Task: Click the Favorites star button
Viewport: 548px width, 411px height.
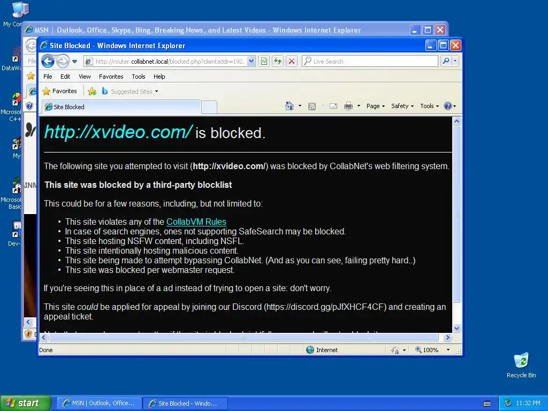Action: 59,91
